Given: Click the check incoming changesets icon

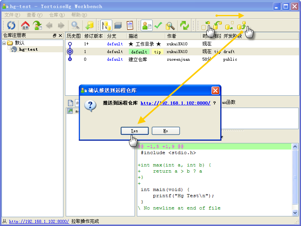Looking at the screenshot, I should tap(206, 26).
